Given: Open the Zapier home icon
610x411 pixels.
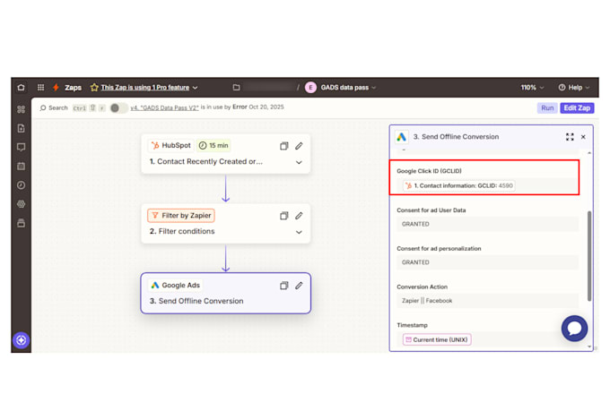Looking at the screenshot, I should click(21, 88).
